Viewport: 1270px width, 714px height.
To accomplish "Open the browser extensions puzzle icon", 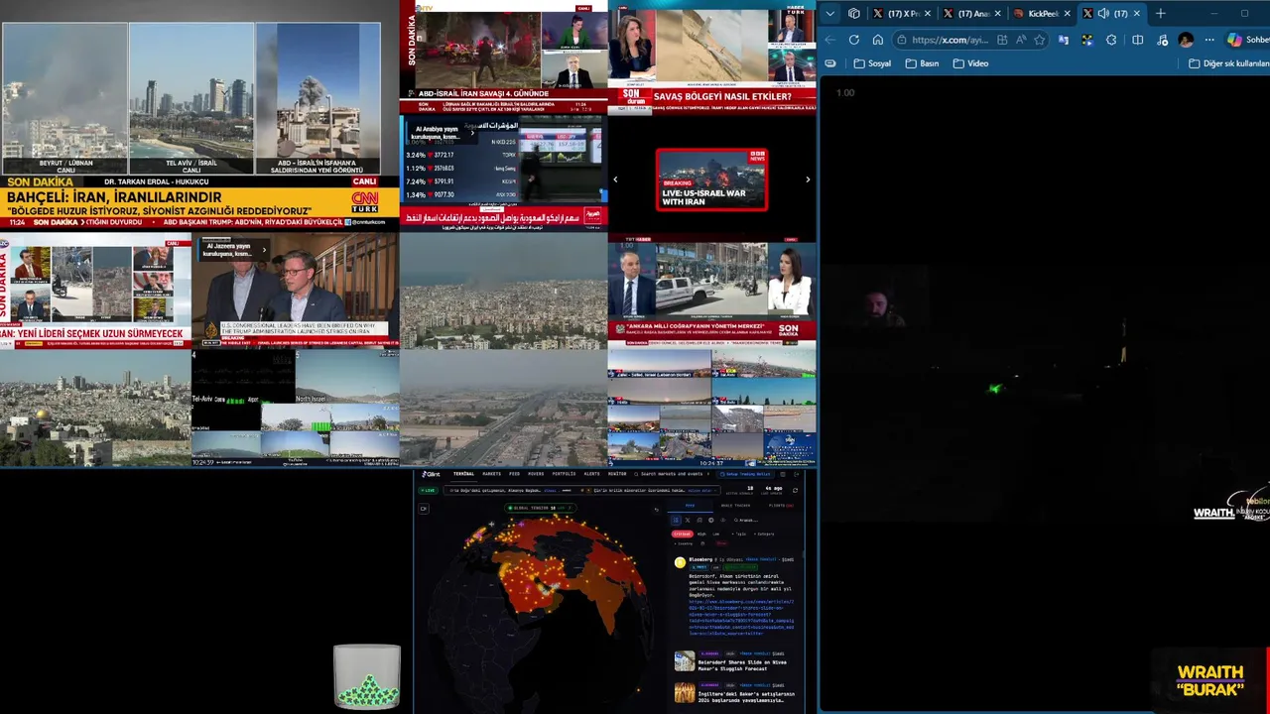I will tap(1111, 40).
